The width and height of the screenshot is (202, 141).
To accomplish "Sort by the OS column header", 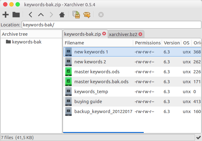I will (x=186, y=43).
